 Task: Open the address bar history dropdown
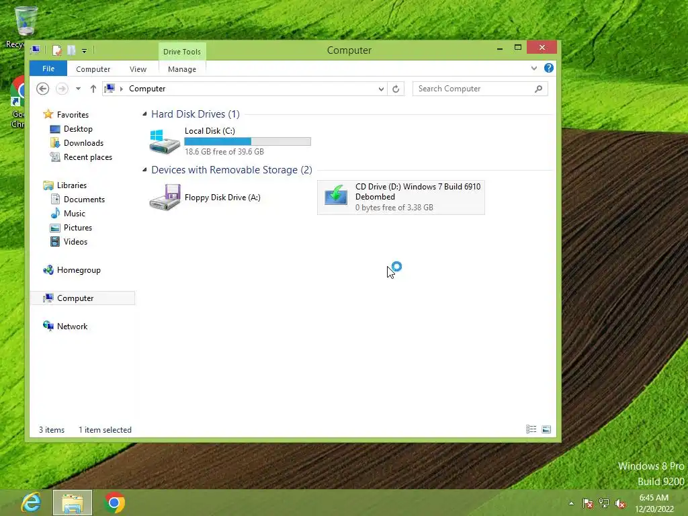click(x=381, y=89)
